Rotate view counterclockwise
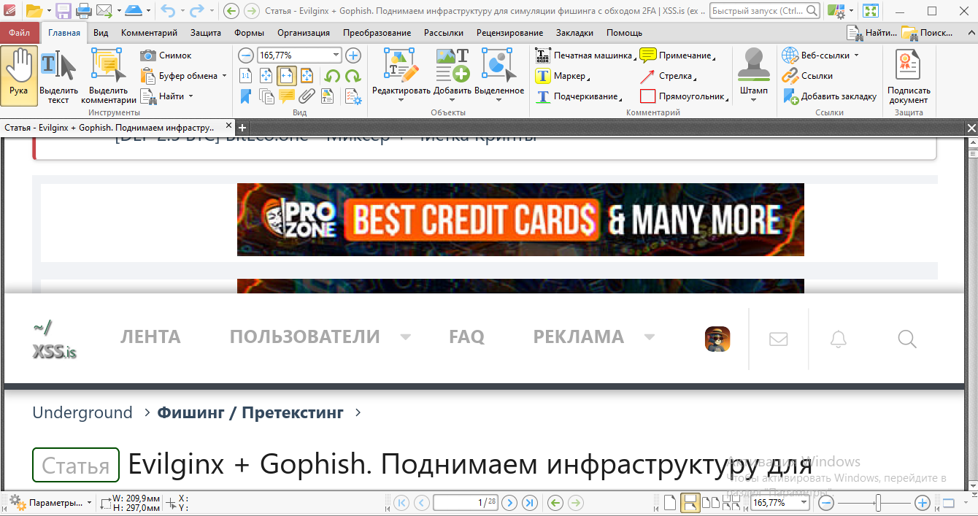The width and height of the screenshot is (978, 516). coord(333,76)
